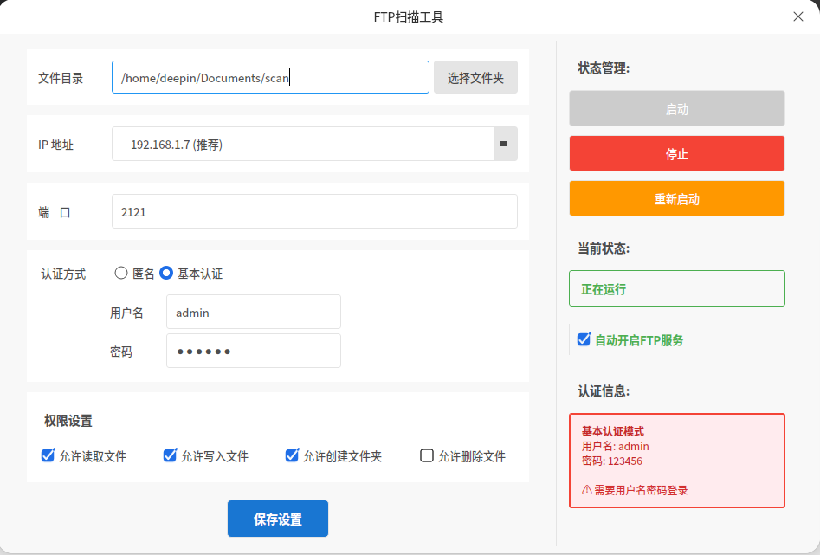This screenshot has height=555, width=820.
Task: Click the 密码: 123456 text
Action: coord(612,461)
